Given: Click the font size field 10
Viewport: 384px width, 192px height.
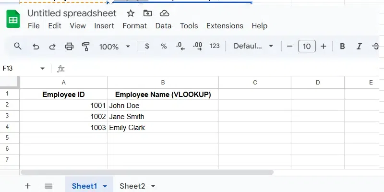Looking at the screenshot, I should point(307,46).
